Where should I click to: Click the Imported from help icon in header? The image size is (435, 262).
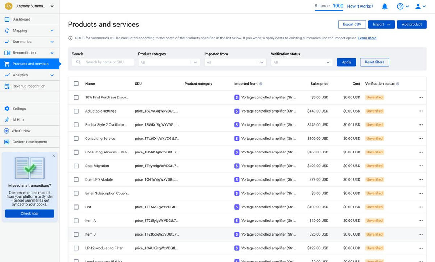(x=261, y=84)
